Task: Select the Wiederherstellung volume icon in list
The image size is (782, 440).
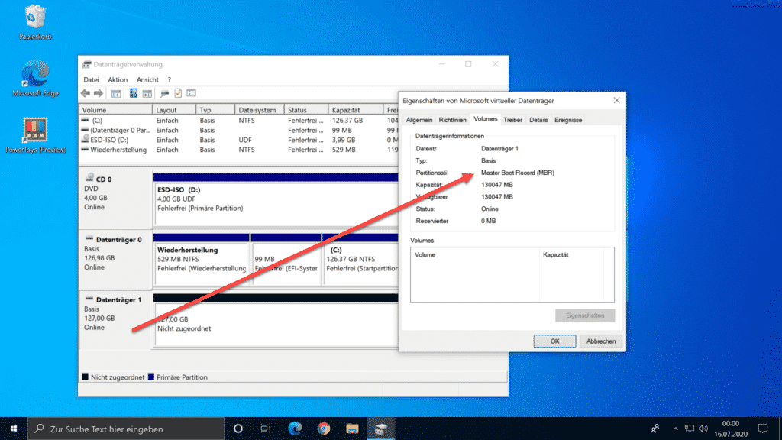Action: 86,150
